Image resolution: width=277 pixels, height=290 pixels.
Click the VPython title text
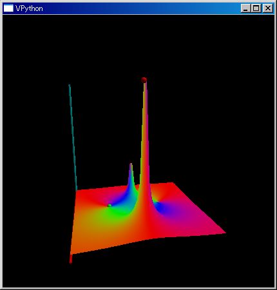pos(29,8)
